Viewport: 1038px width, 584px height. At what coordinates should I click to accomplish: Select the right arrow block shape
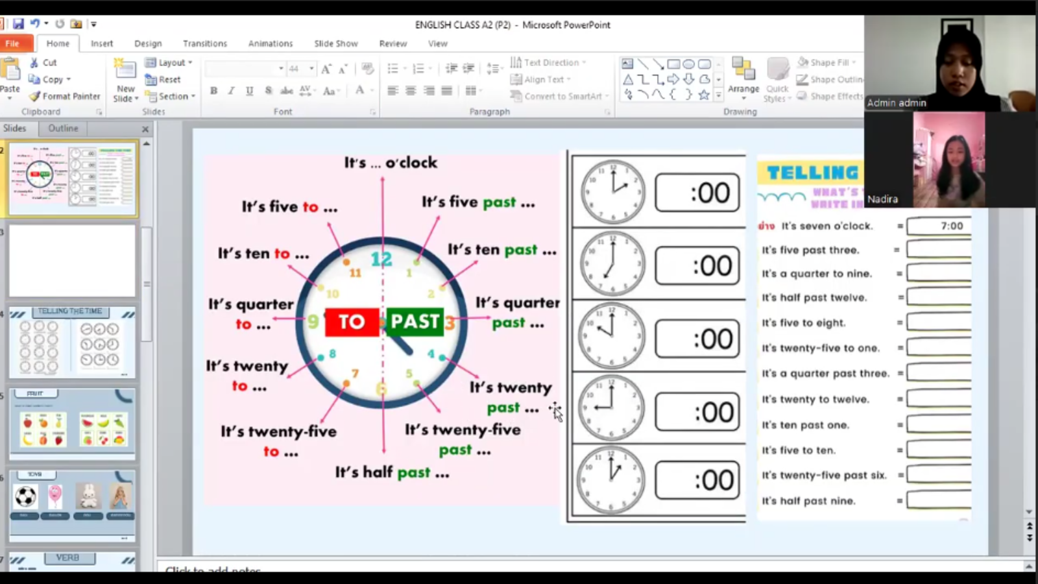(673, 79)
